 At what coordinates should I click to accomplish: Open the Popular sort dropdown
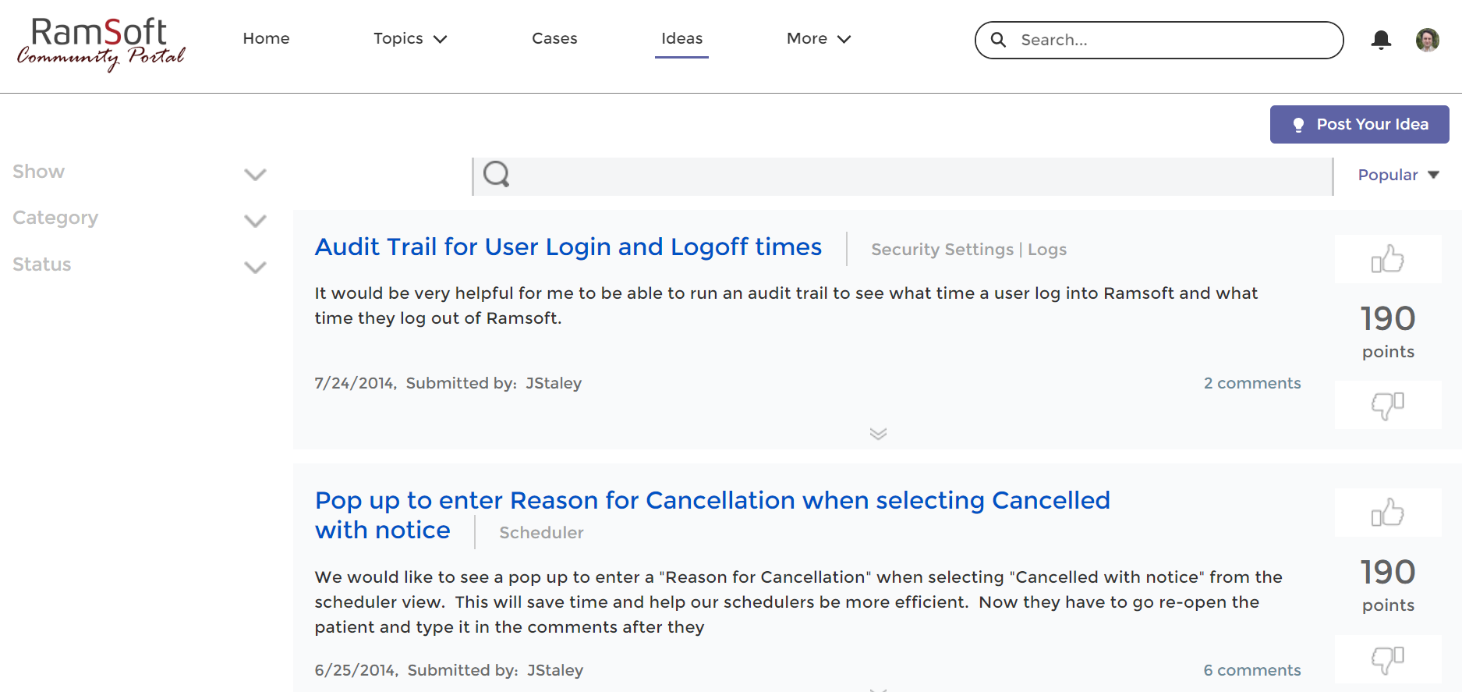click(1397, 175)
